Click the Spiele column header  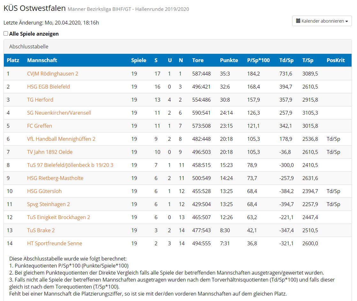[x=139, y=60]
